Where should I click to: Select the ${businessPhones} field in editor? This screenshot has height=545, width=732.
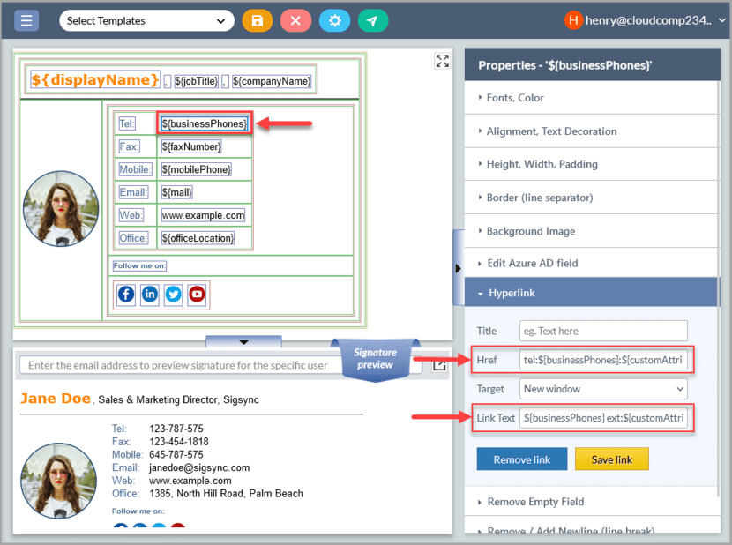pos(205,123)
